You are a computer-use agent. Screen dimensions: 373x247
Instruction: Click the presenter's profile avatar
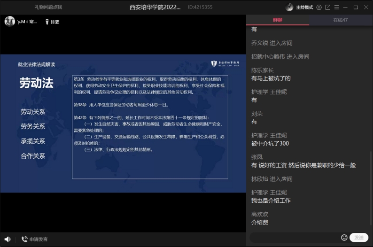(x=9, y=21)
